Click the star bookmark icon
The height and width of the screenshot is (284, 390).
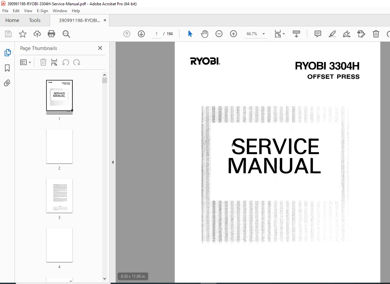click(x=23, y=34)
